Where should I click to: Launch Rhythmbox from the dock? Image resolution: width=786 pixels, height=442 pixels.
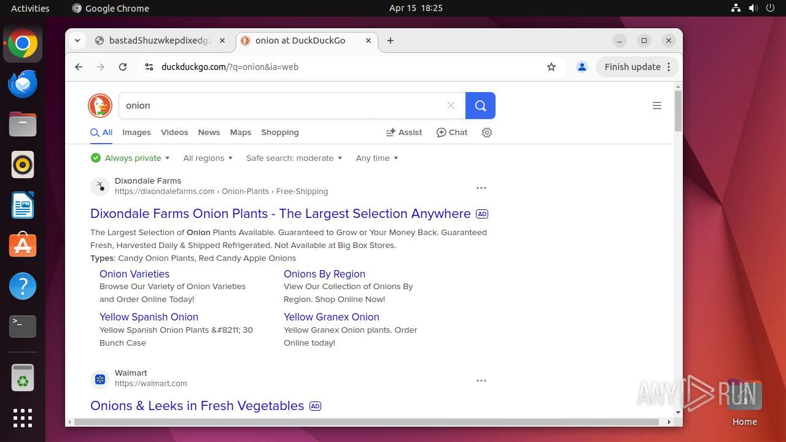[x=23, y=165]
